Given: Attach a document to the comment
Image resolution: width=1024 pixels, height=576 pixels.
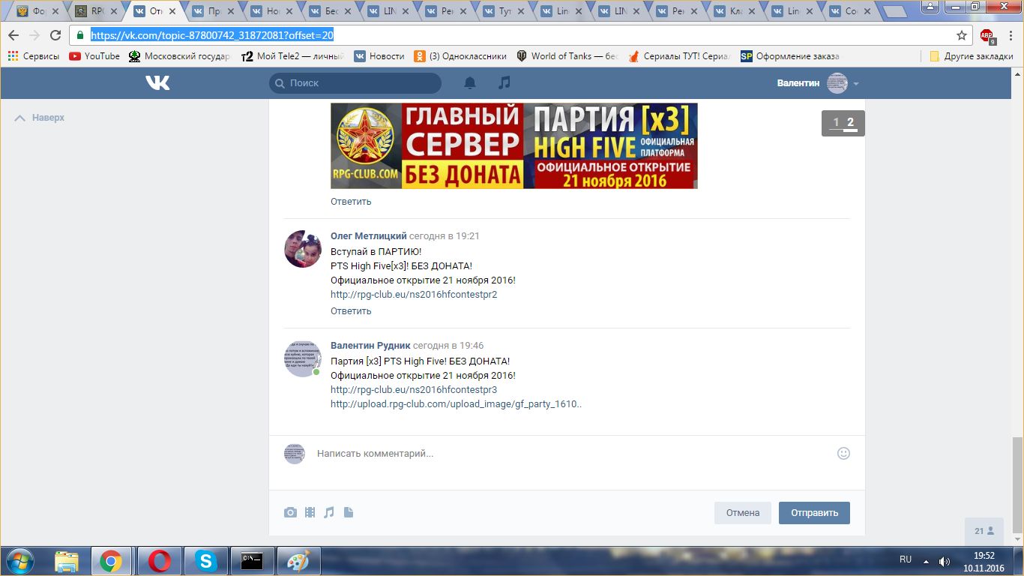Looking at the screenshot, I should (x=348, y=513).
